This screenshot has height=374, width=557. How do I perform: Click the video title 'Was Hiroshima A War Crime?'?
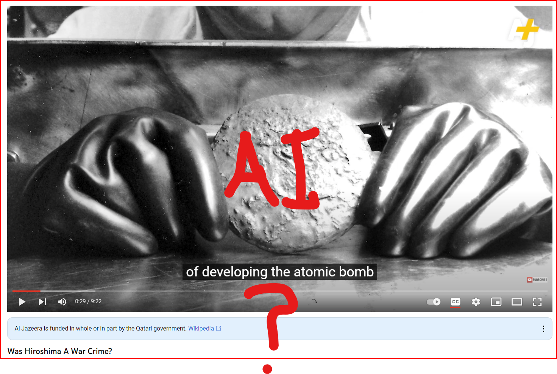tap(60, 351)
